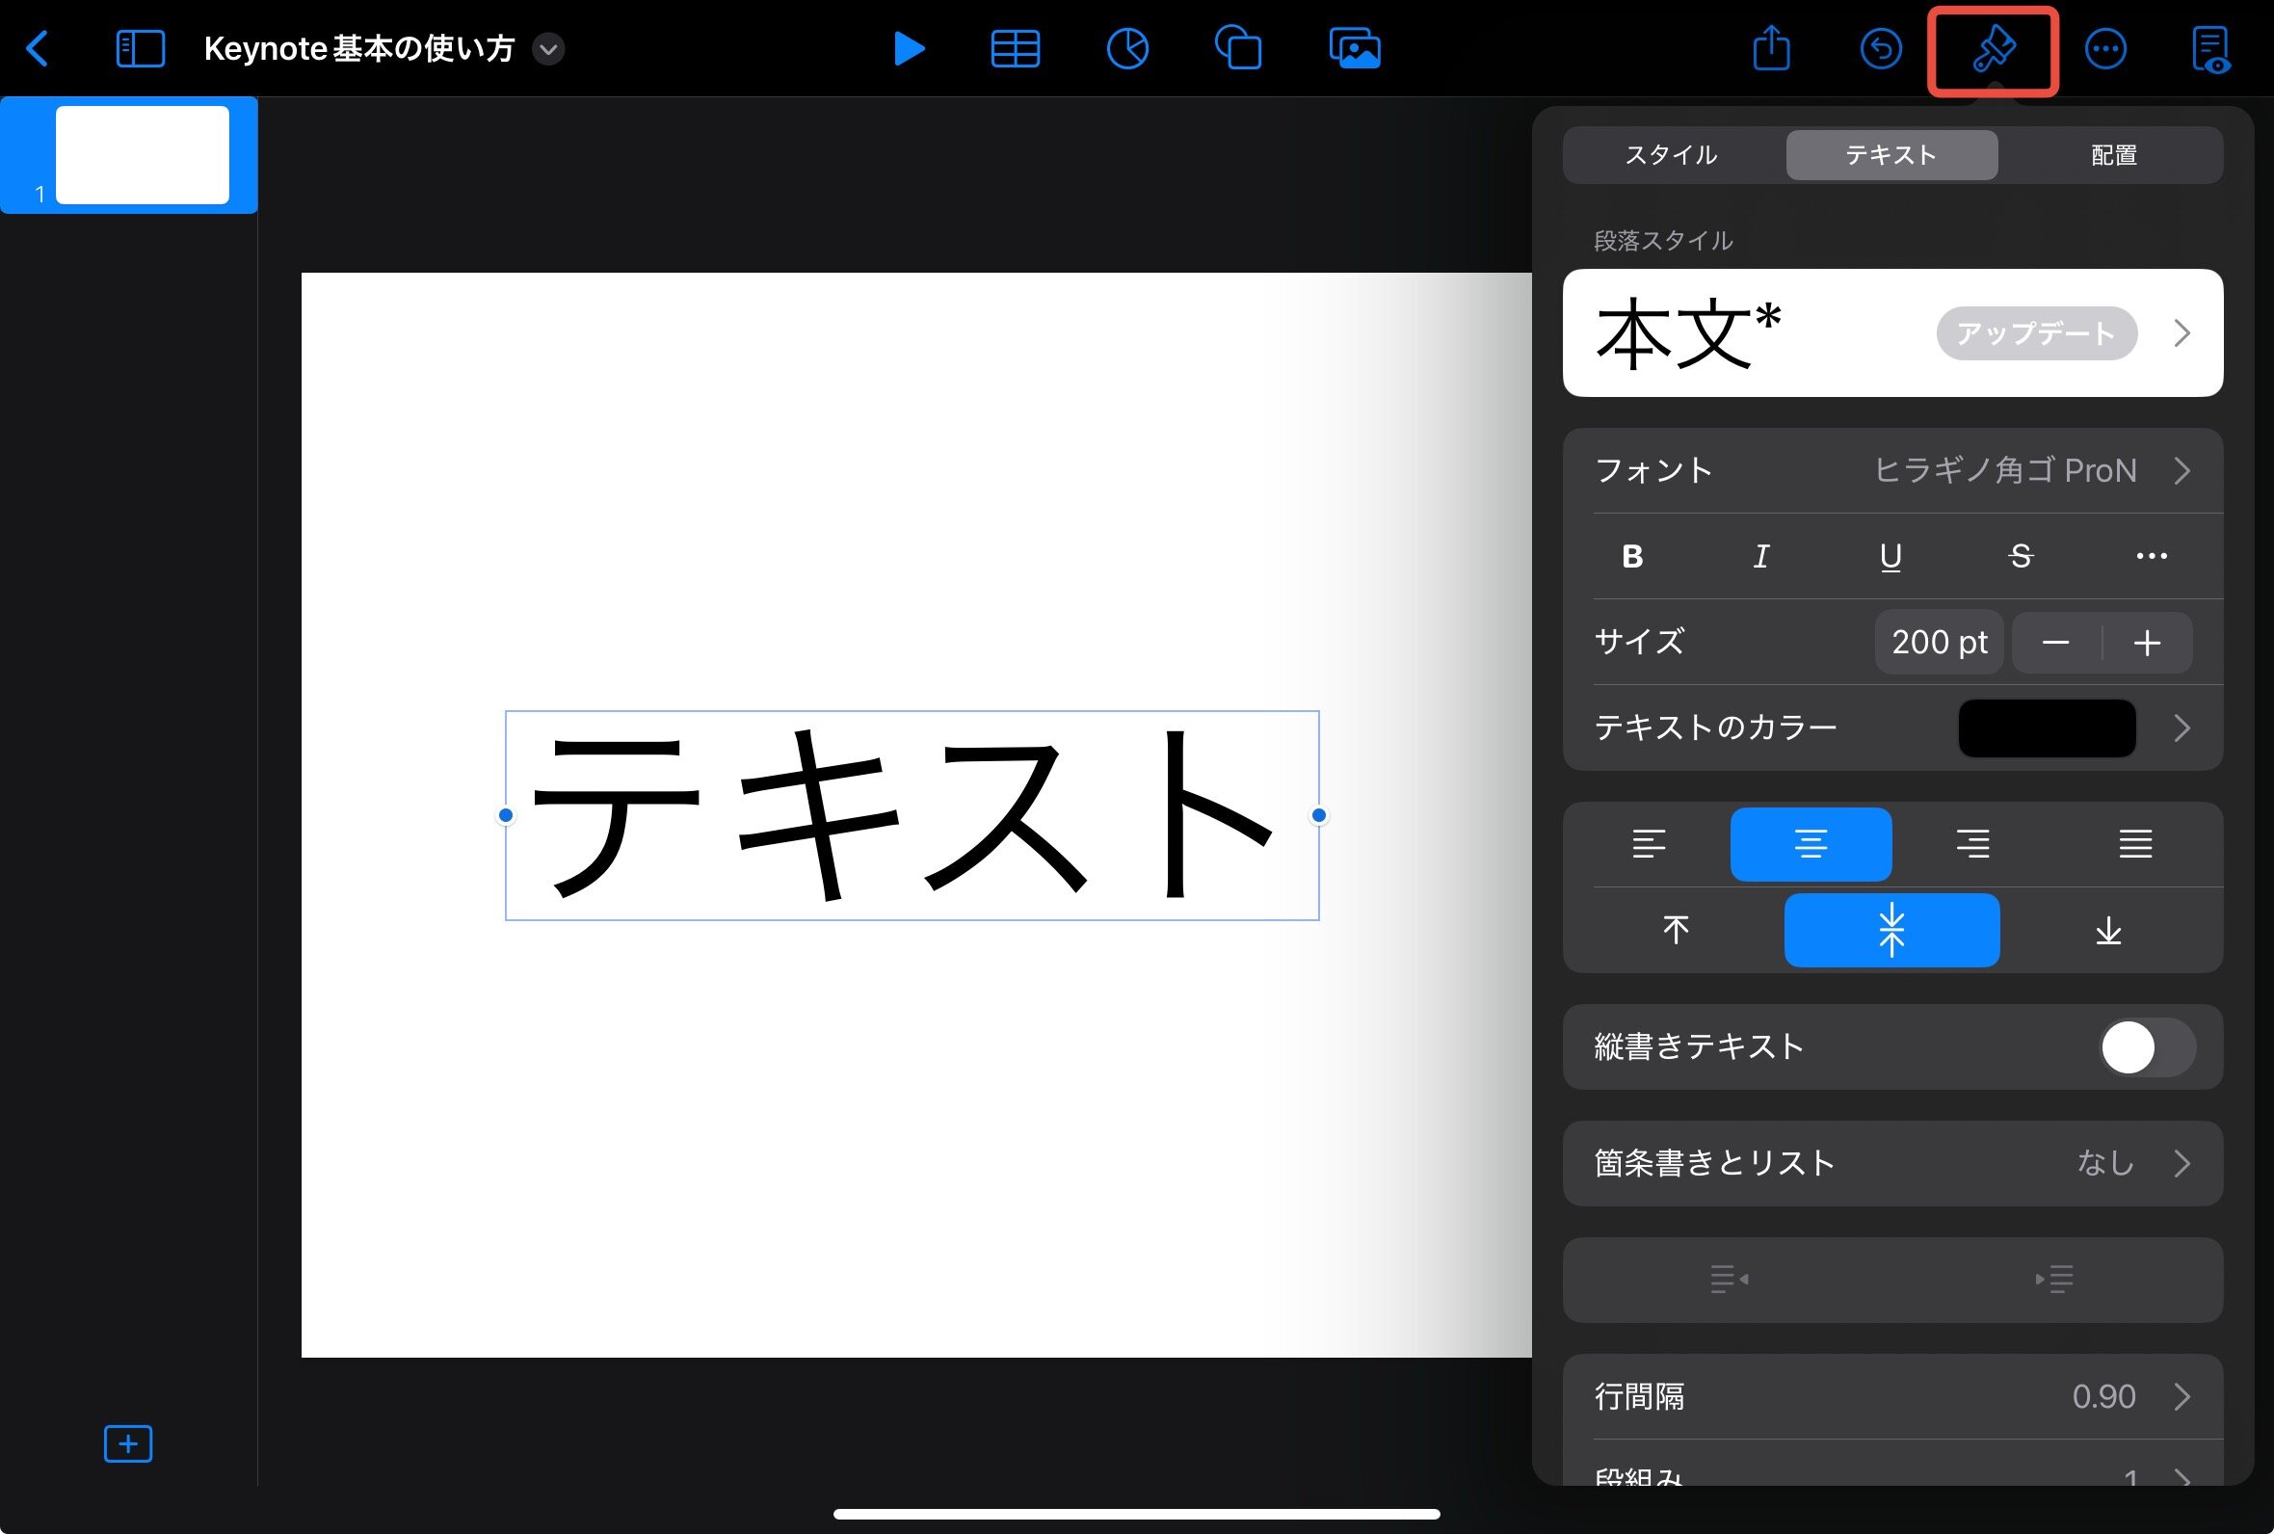The width and height of the screenshot is (2274, 1534).
Task: Select slide 1 thumbnail
Action: pos(143,154)
